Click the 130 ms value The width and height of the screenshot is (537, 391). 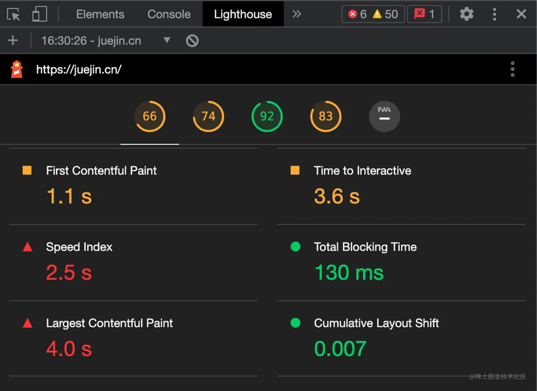(x=349, y=273)
